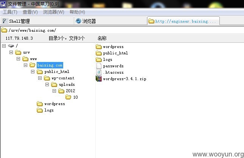Switch to the 浏览器 tab

pyautogui.click(x=110, y=21)
